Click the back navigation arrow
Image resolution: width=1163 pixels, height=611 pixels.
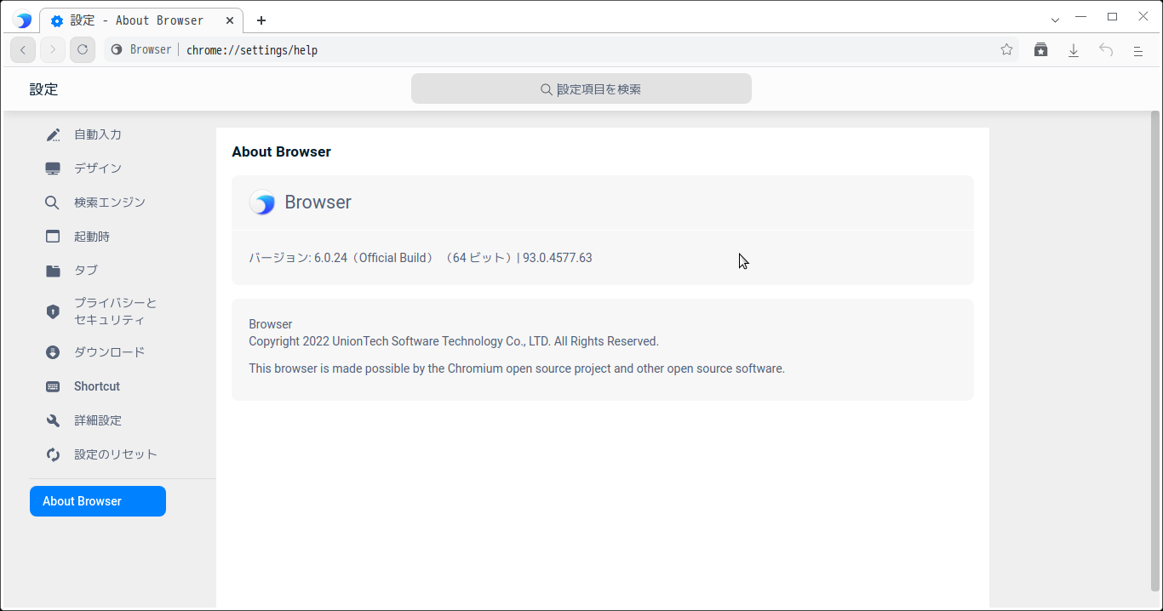(23, 50)
